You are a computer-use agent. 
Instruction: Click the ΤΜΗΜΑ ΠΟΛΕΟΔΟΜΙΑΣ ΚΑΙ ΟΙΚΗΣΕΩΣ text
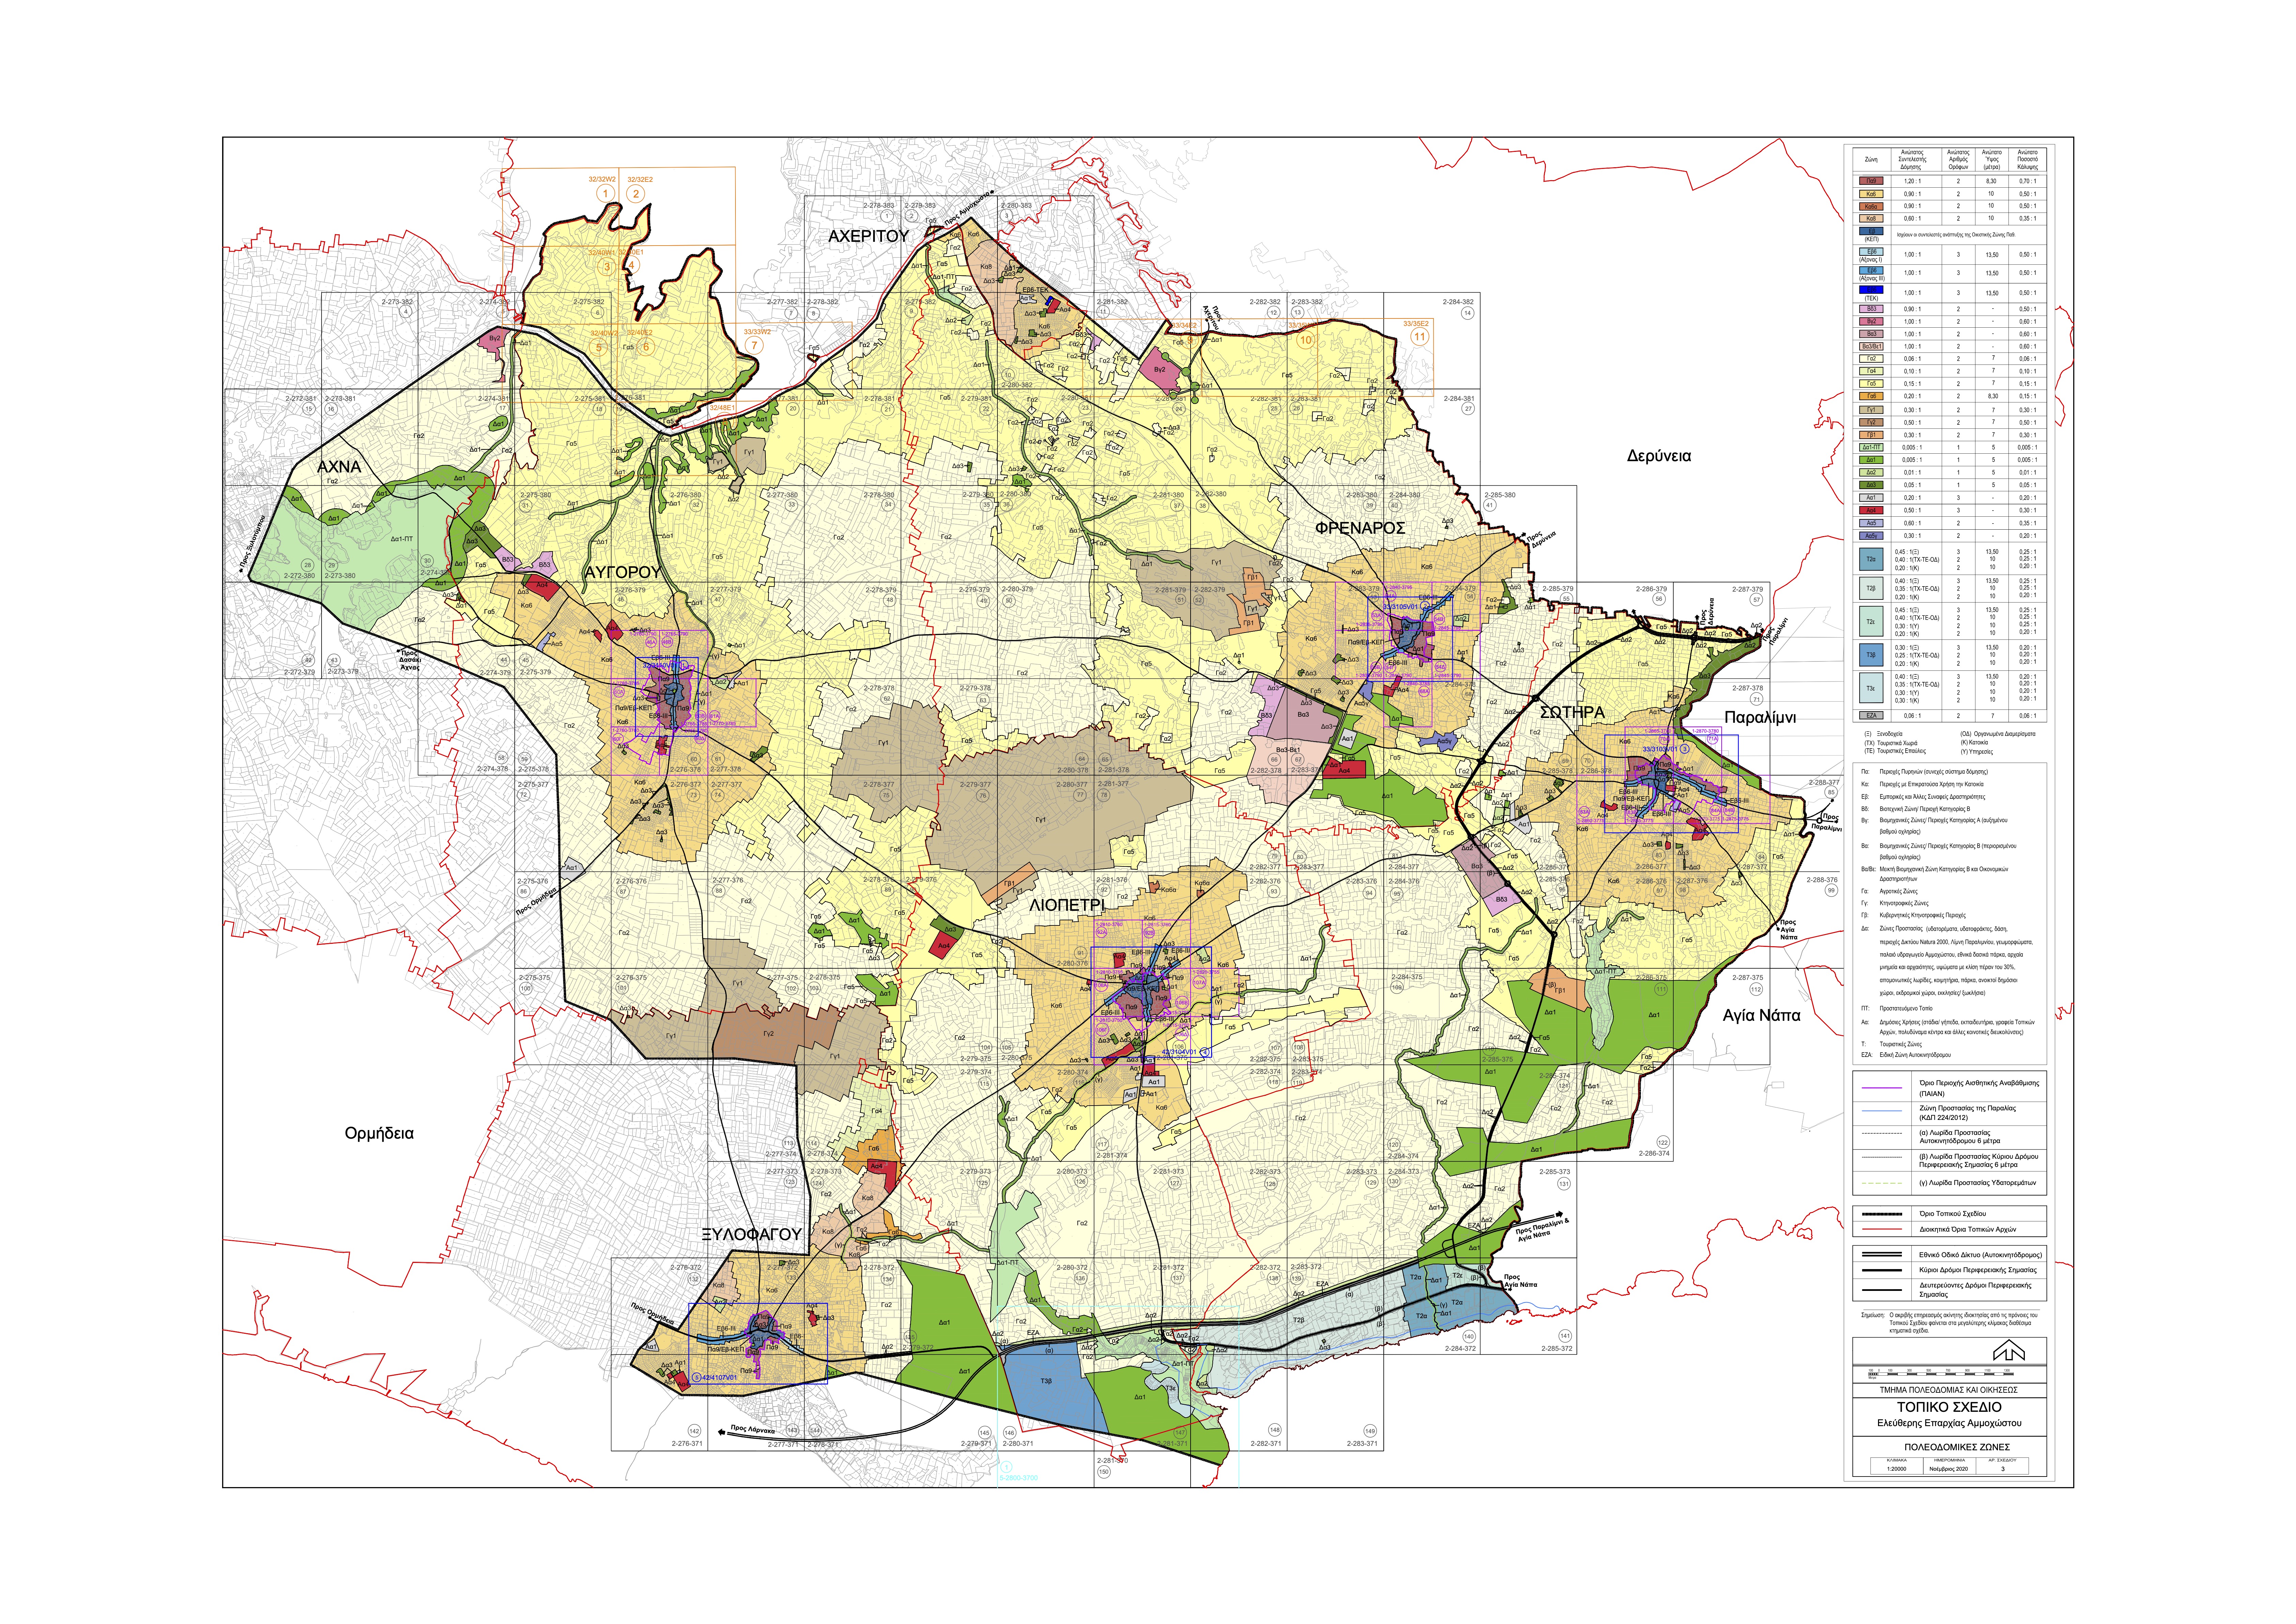(1949, 1390)
